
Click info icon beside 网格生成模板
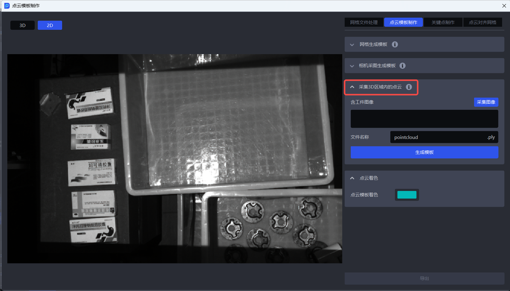pos(395,45)
